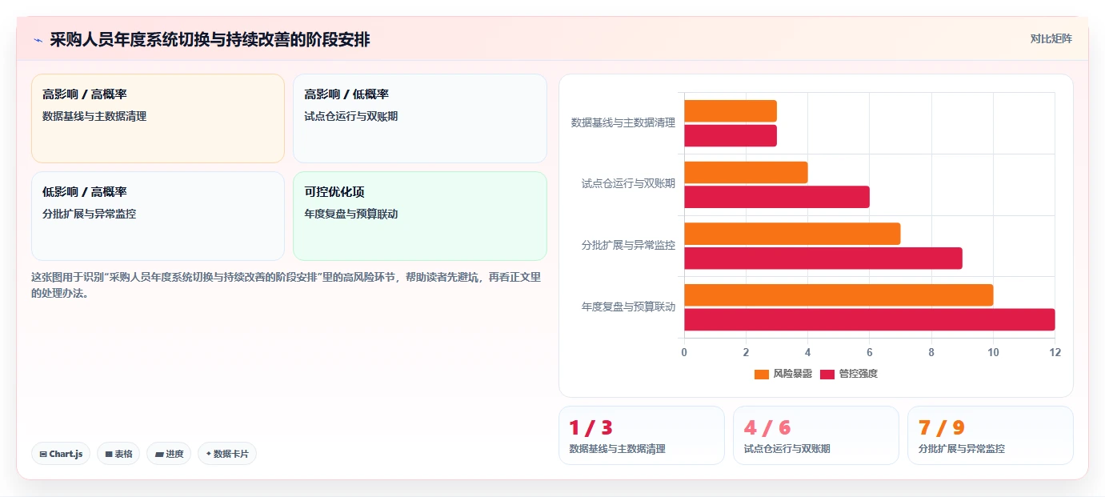
Task: Click the 数据卡片 tag chip
Action: pyautogui.click(x=227, y=454)
